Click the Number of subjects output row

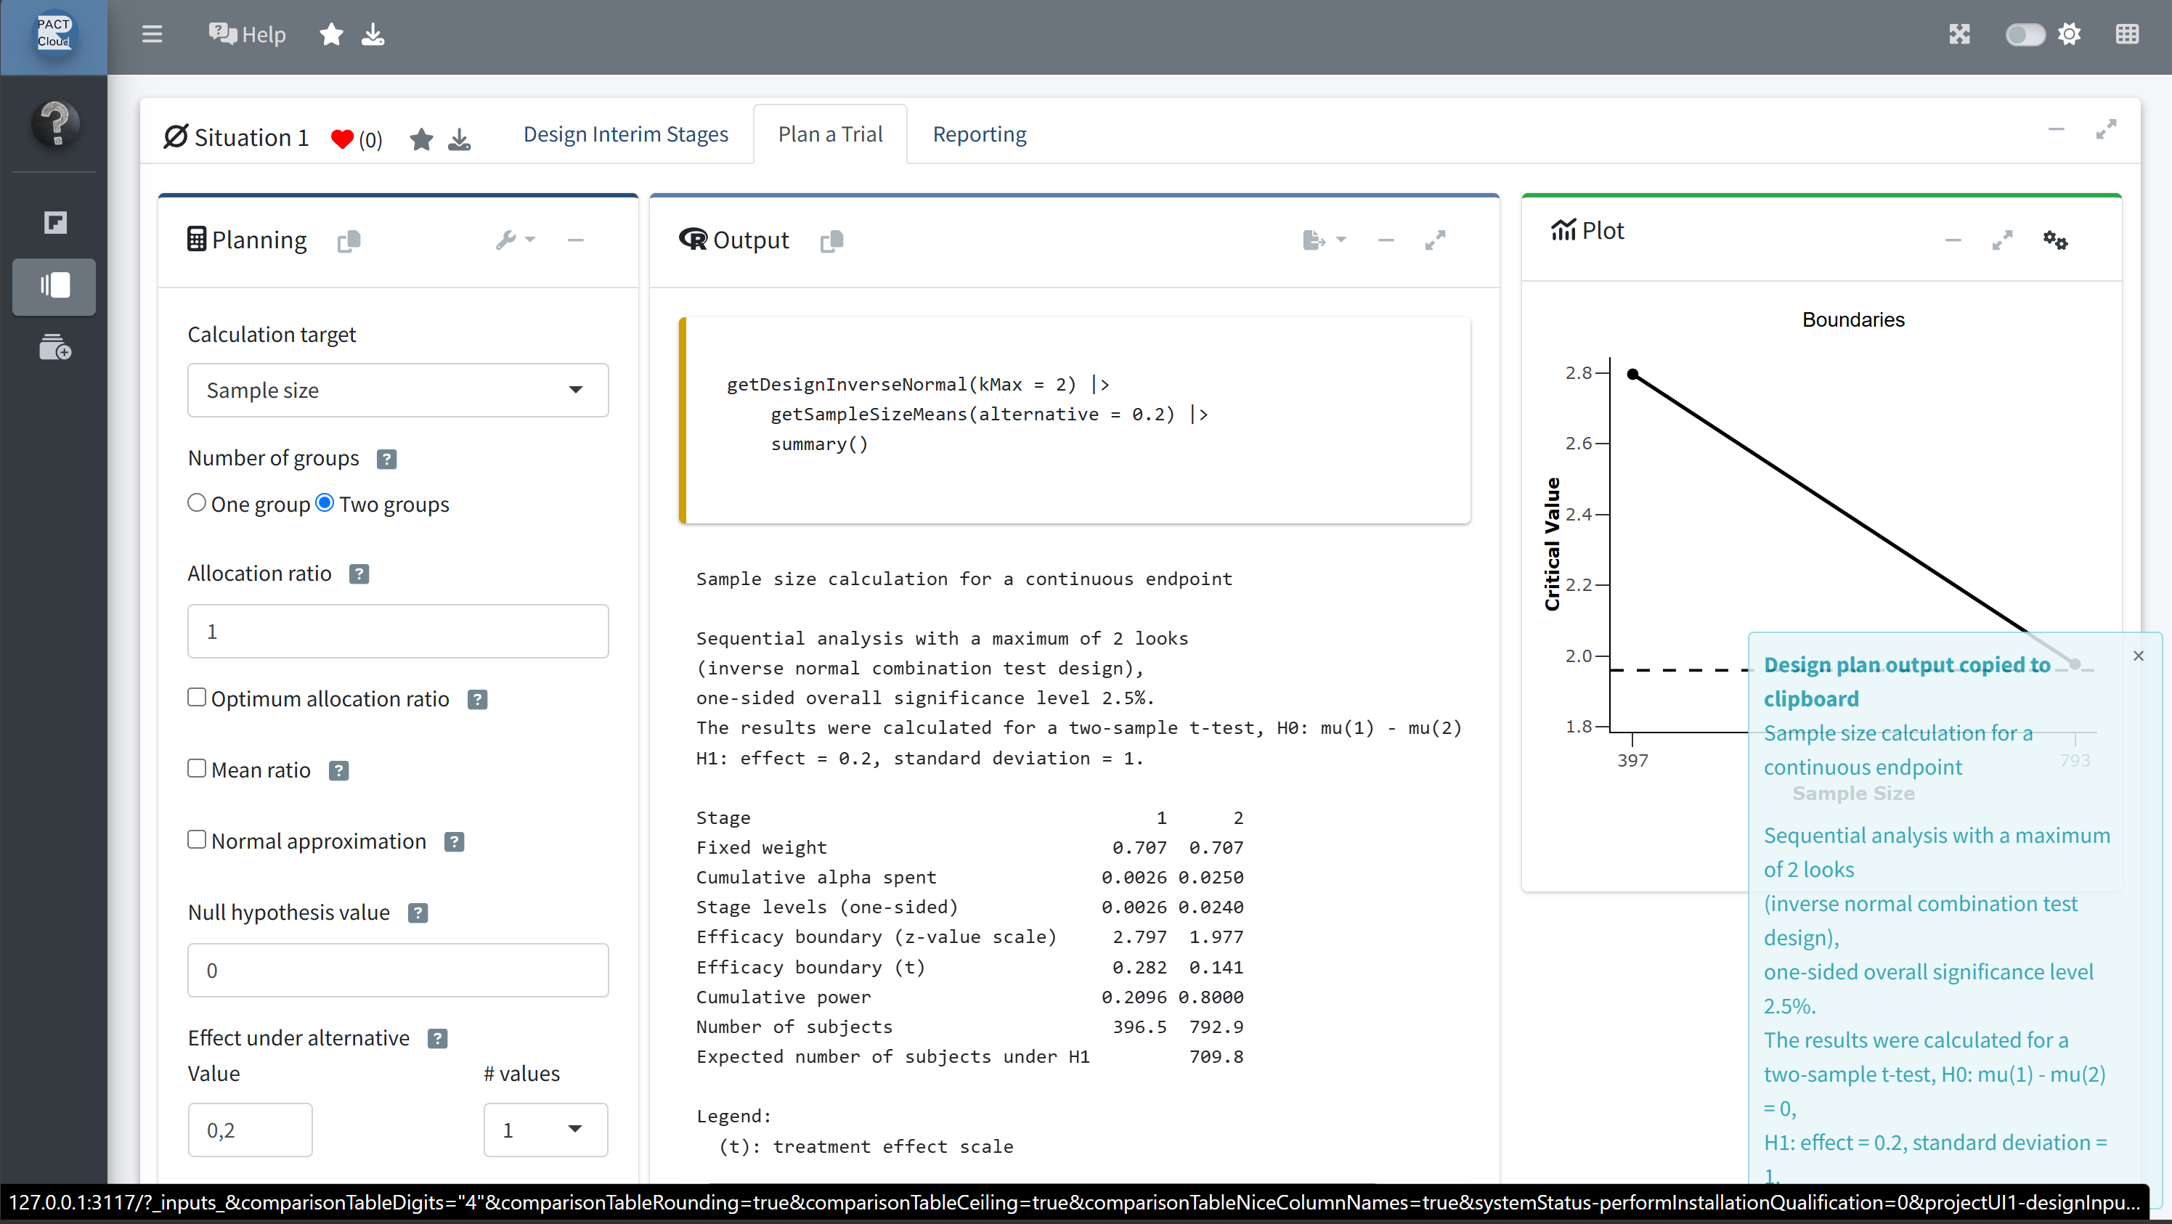coord(969,1026)
